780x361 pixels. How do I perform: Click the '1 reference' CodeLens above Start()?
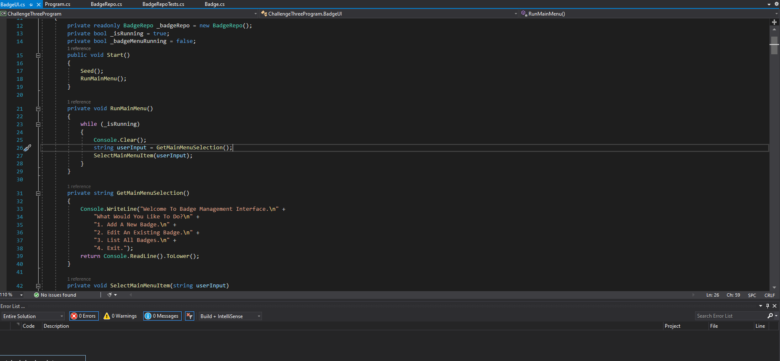coord(79,48)
